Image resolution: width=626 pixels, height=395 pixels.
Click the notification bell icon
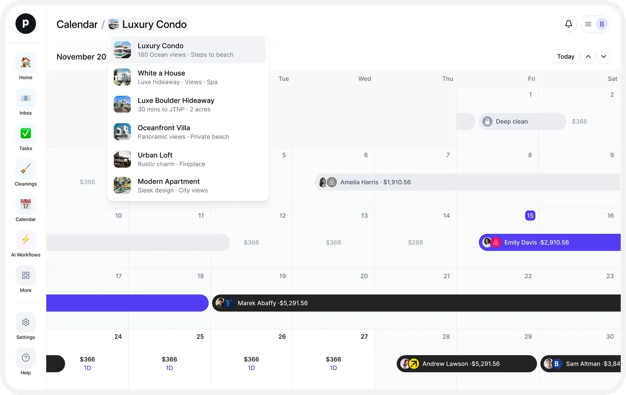pyautogui.click(x=568, y=24)
